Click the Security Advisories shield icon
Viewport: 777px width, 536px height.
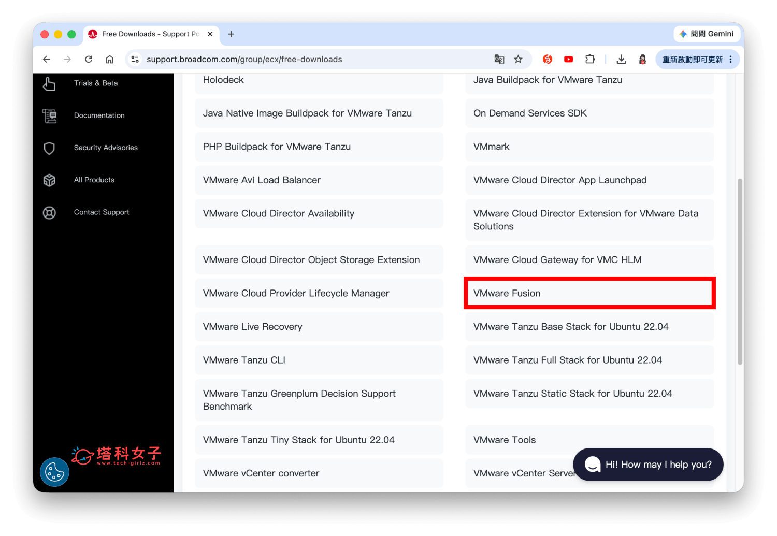[x=49, y=148]
